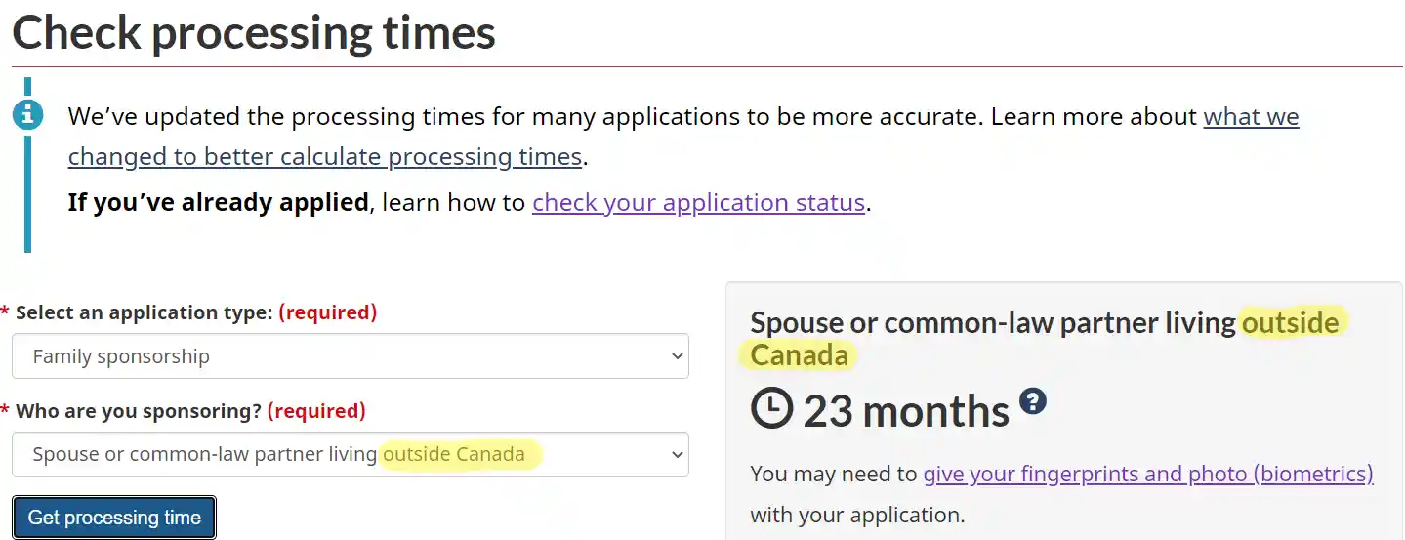The image size is (1405, 540).
Task: Click the blue info icon beside the notice
Action: click(x=27, y=116)
